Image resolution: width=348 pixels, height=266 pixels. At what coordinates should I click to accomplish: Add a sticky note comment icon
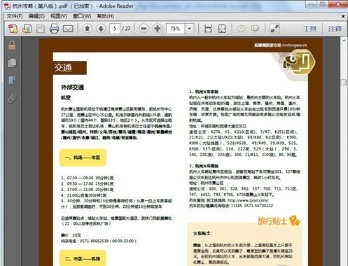coord(242,29)
